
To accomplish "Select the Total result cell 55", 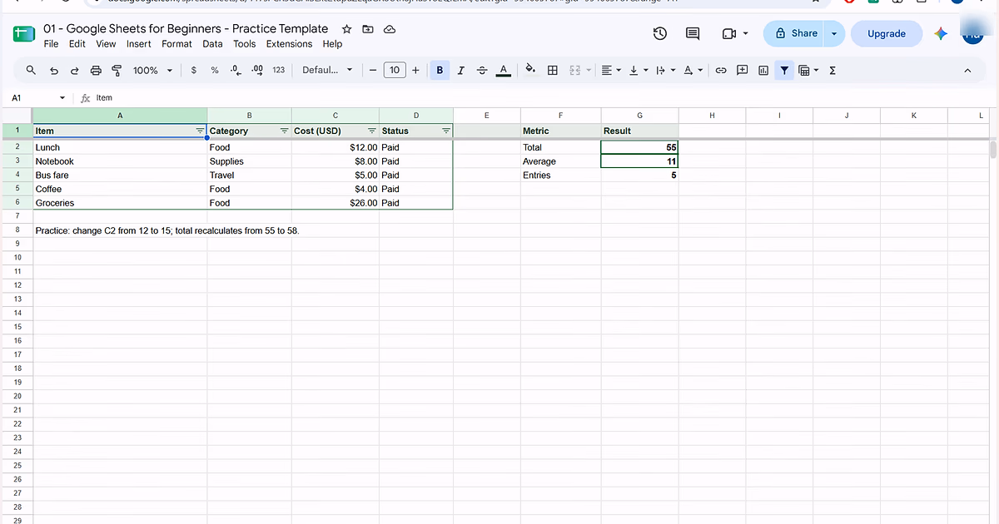I will (x=639, y=147).
